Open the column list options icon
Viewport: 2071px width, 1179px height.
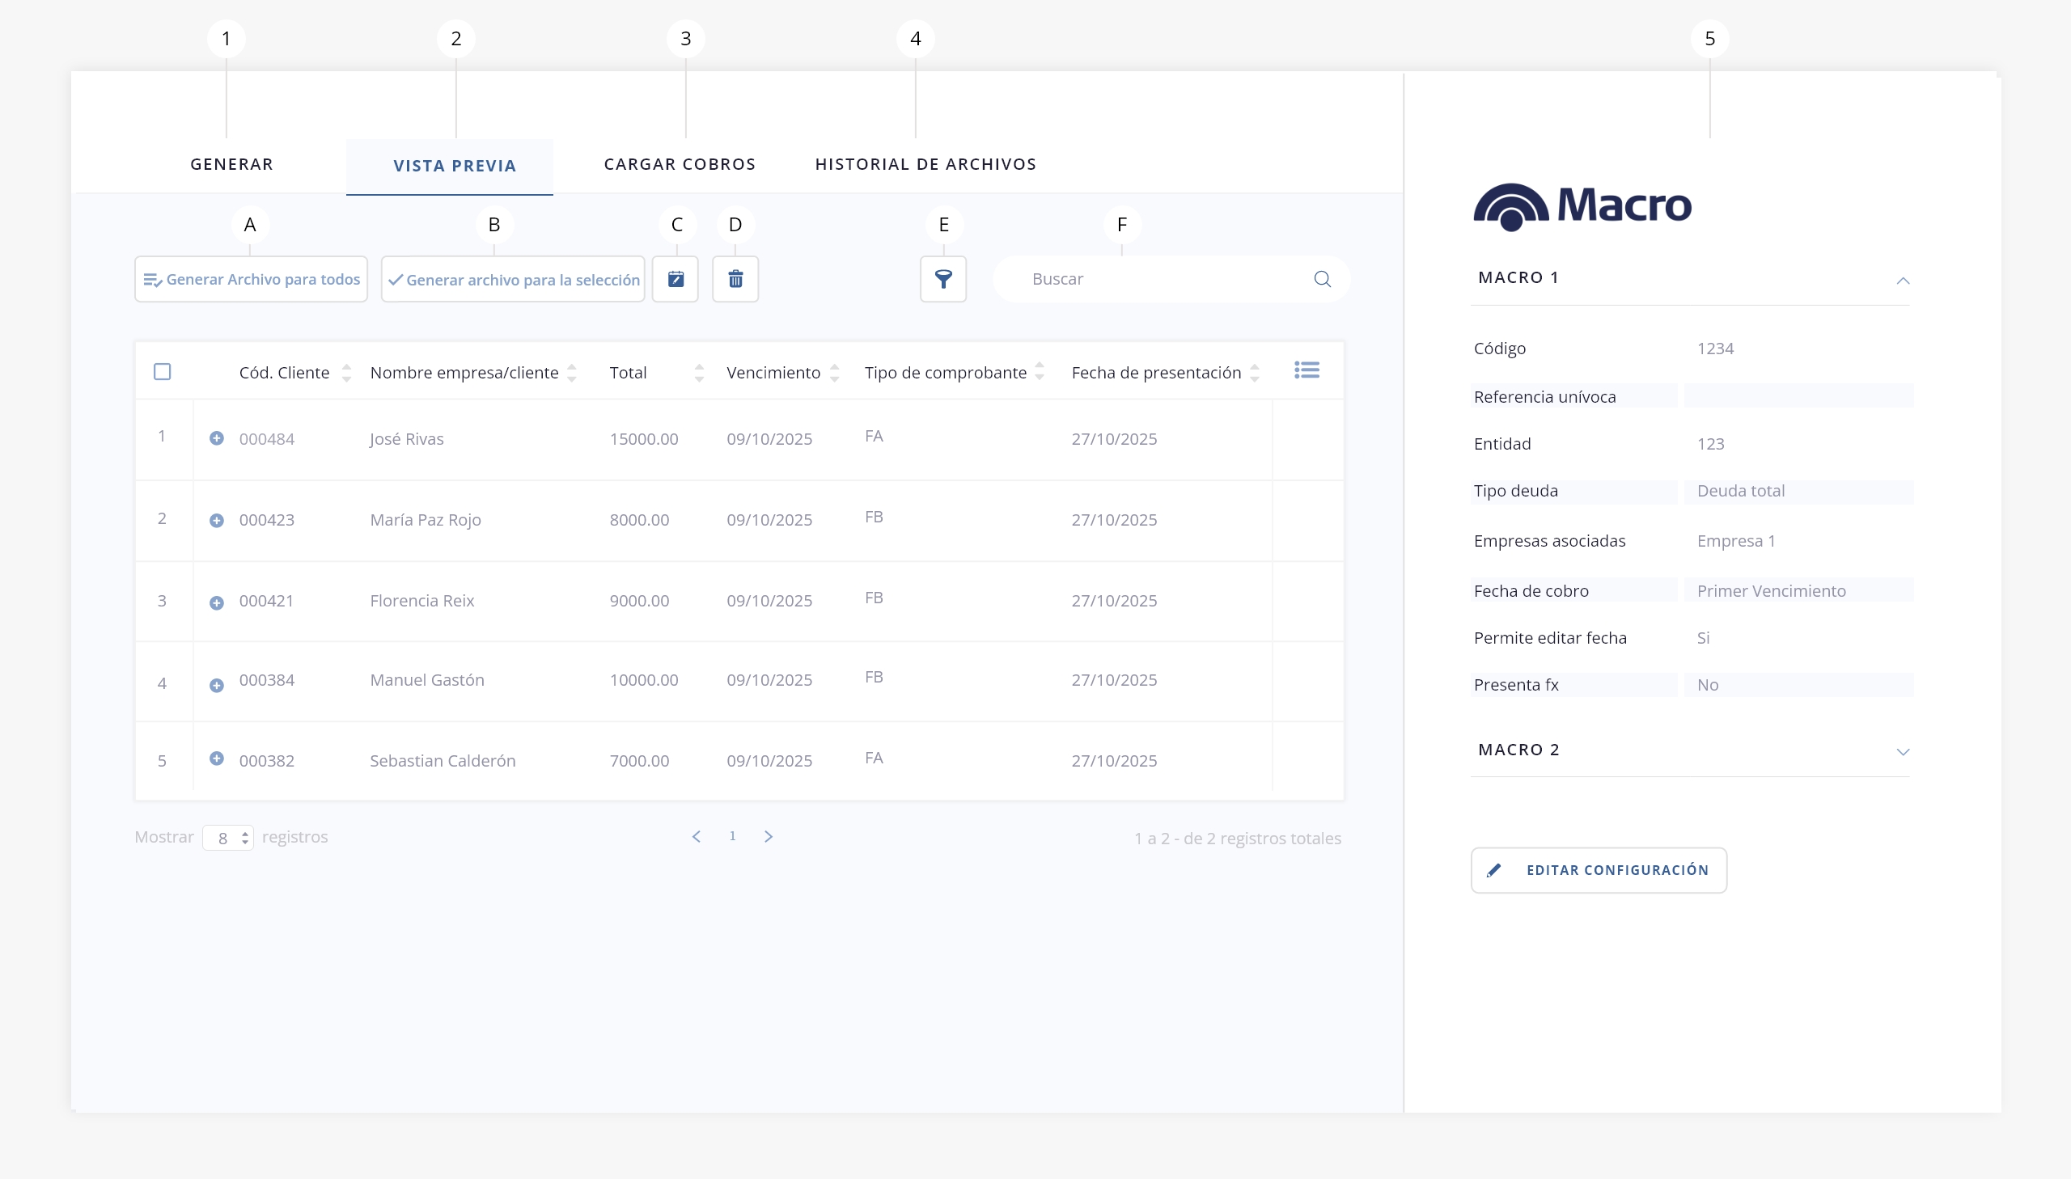pyautogui.click(x=1307, y=371)
